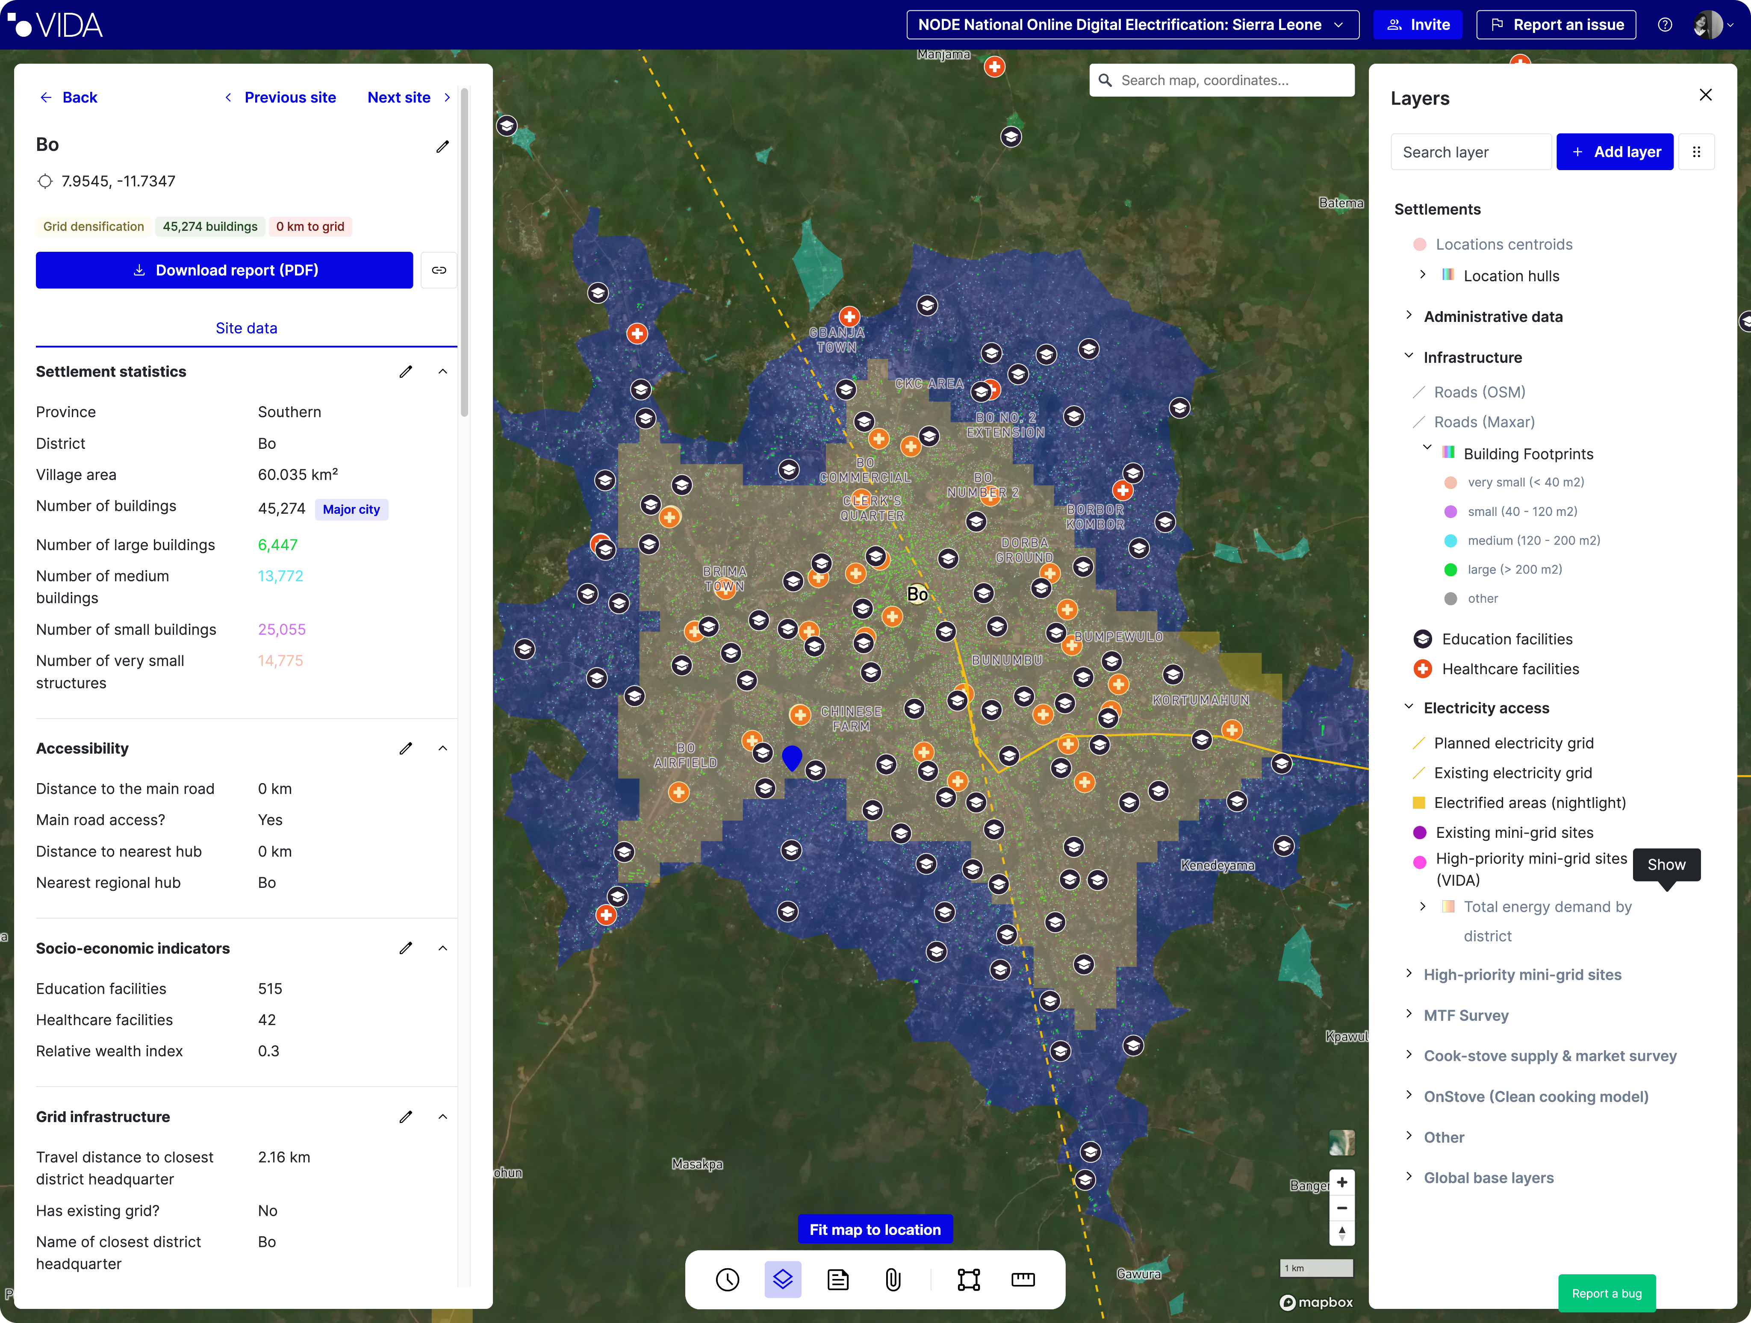
Task: Collapse the Settlement statistics section
Action: 442,371
